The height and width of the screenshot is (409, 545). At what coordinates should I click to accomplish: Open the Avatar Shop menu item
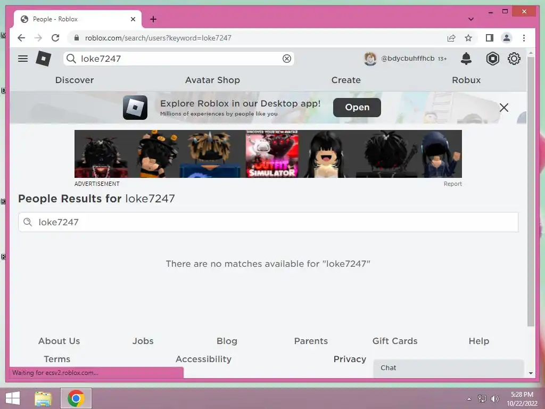pyautogui.click(x=212, y=80)
